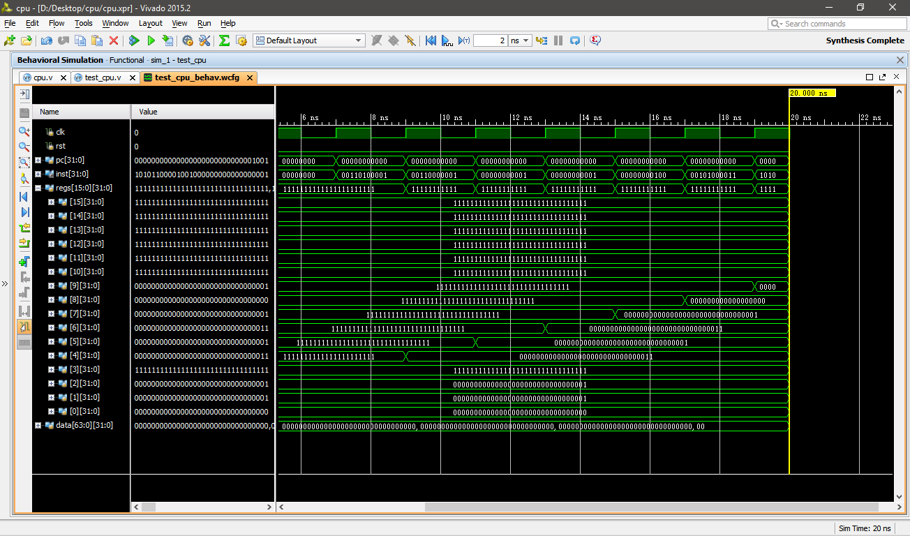Click the Search commands field

pyautogui.click(x=836, y=24)
